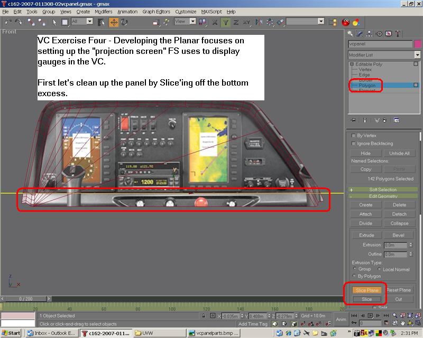Open Configure Modifier Sets icon
Viewport: 423px width, 338px height.
[396, 120]
